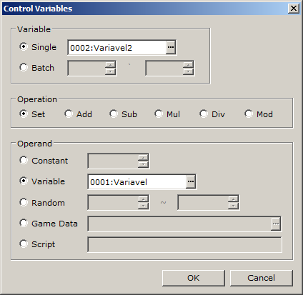Close the Control Variables dialog

tap(294, 9)
